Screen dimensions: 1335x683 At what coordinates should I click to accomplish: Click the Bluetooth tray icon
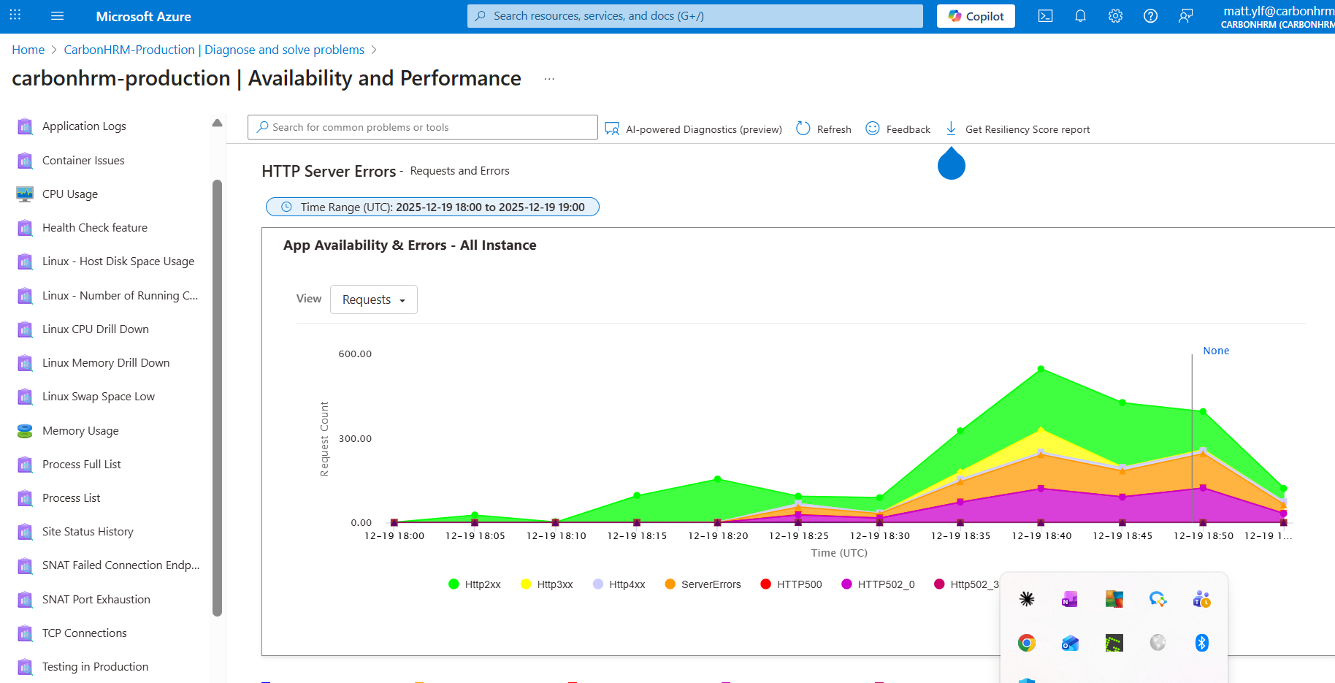coord(1201,643)
